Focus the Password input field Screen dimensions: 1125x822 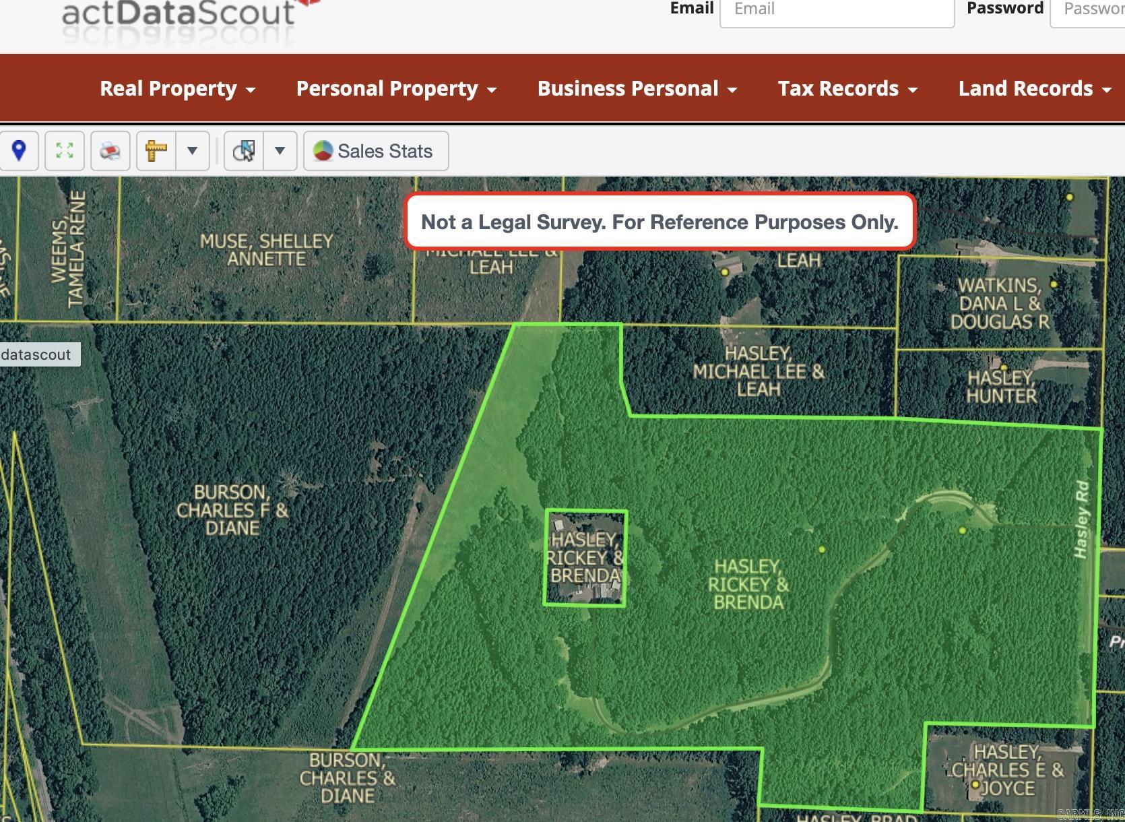[x=1088, y=9]
